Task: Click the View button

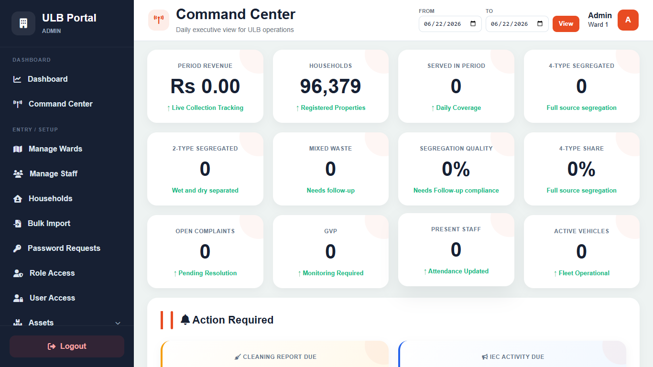Action: coord(566,24)
